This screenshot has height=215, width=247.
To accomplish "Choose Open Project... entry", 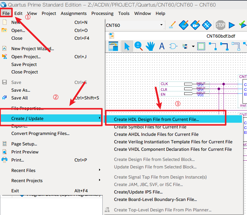I will [26, 57].
